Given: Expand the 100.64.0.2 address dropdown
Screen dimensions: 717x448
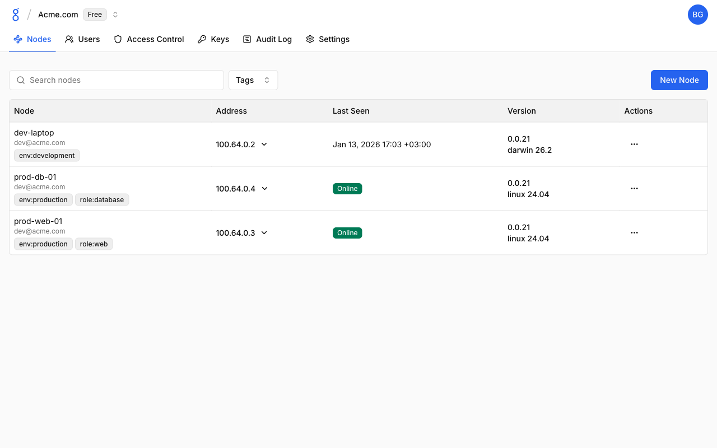Looking at the screenshot, I should [x=264, y=144].
